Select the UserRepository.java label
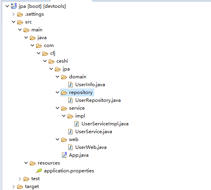Image resolution: width=211 pixels, height=190 pixels. click(x=98, y=100)
